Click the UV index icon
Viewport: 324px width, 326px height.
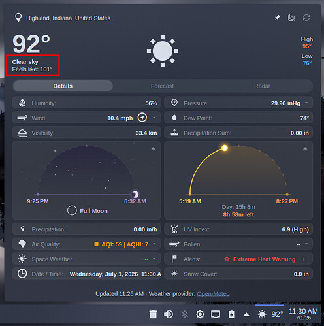[174, 229]
